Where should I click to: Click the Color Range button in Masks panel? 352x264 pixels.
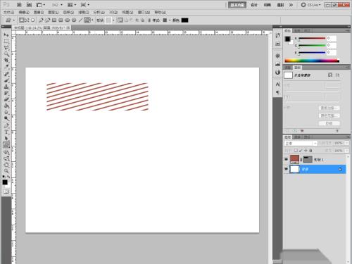329,115
